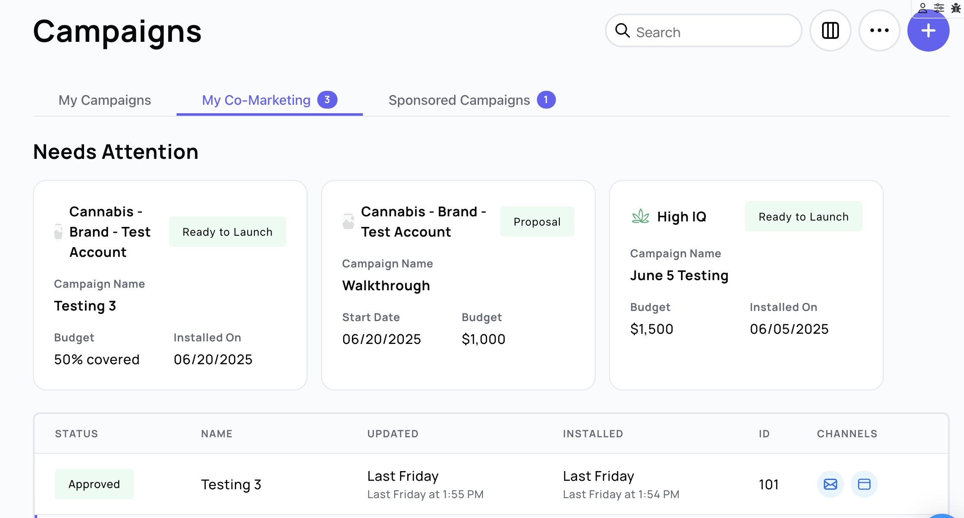Click the CHANNELS column header
Viewport: 964px width, 518px height.
coord(847,433)
